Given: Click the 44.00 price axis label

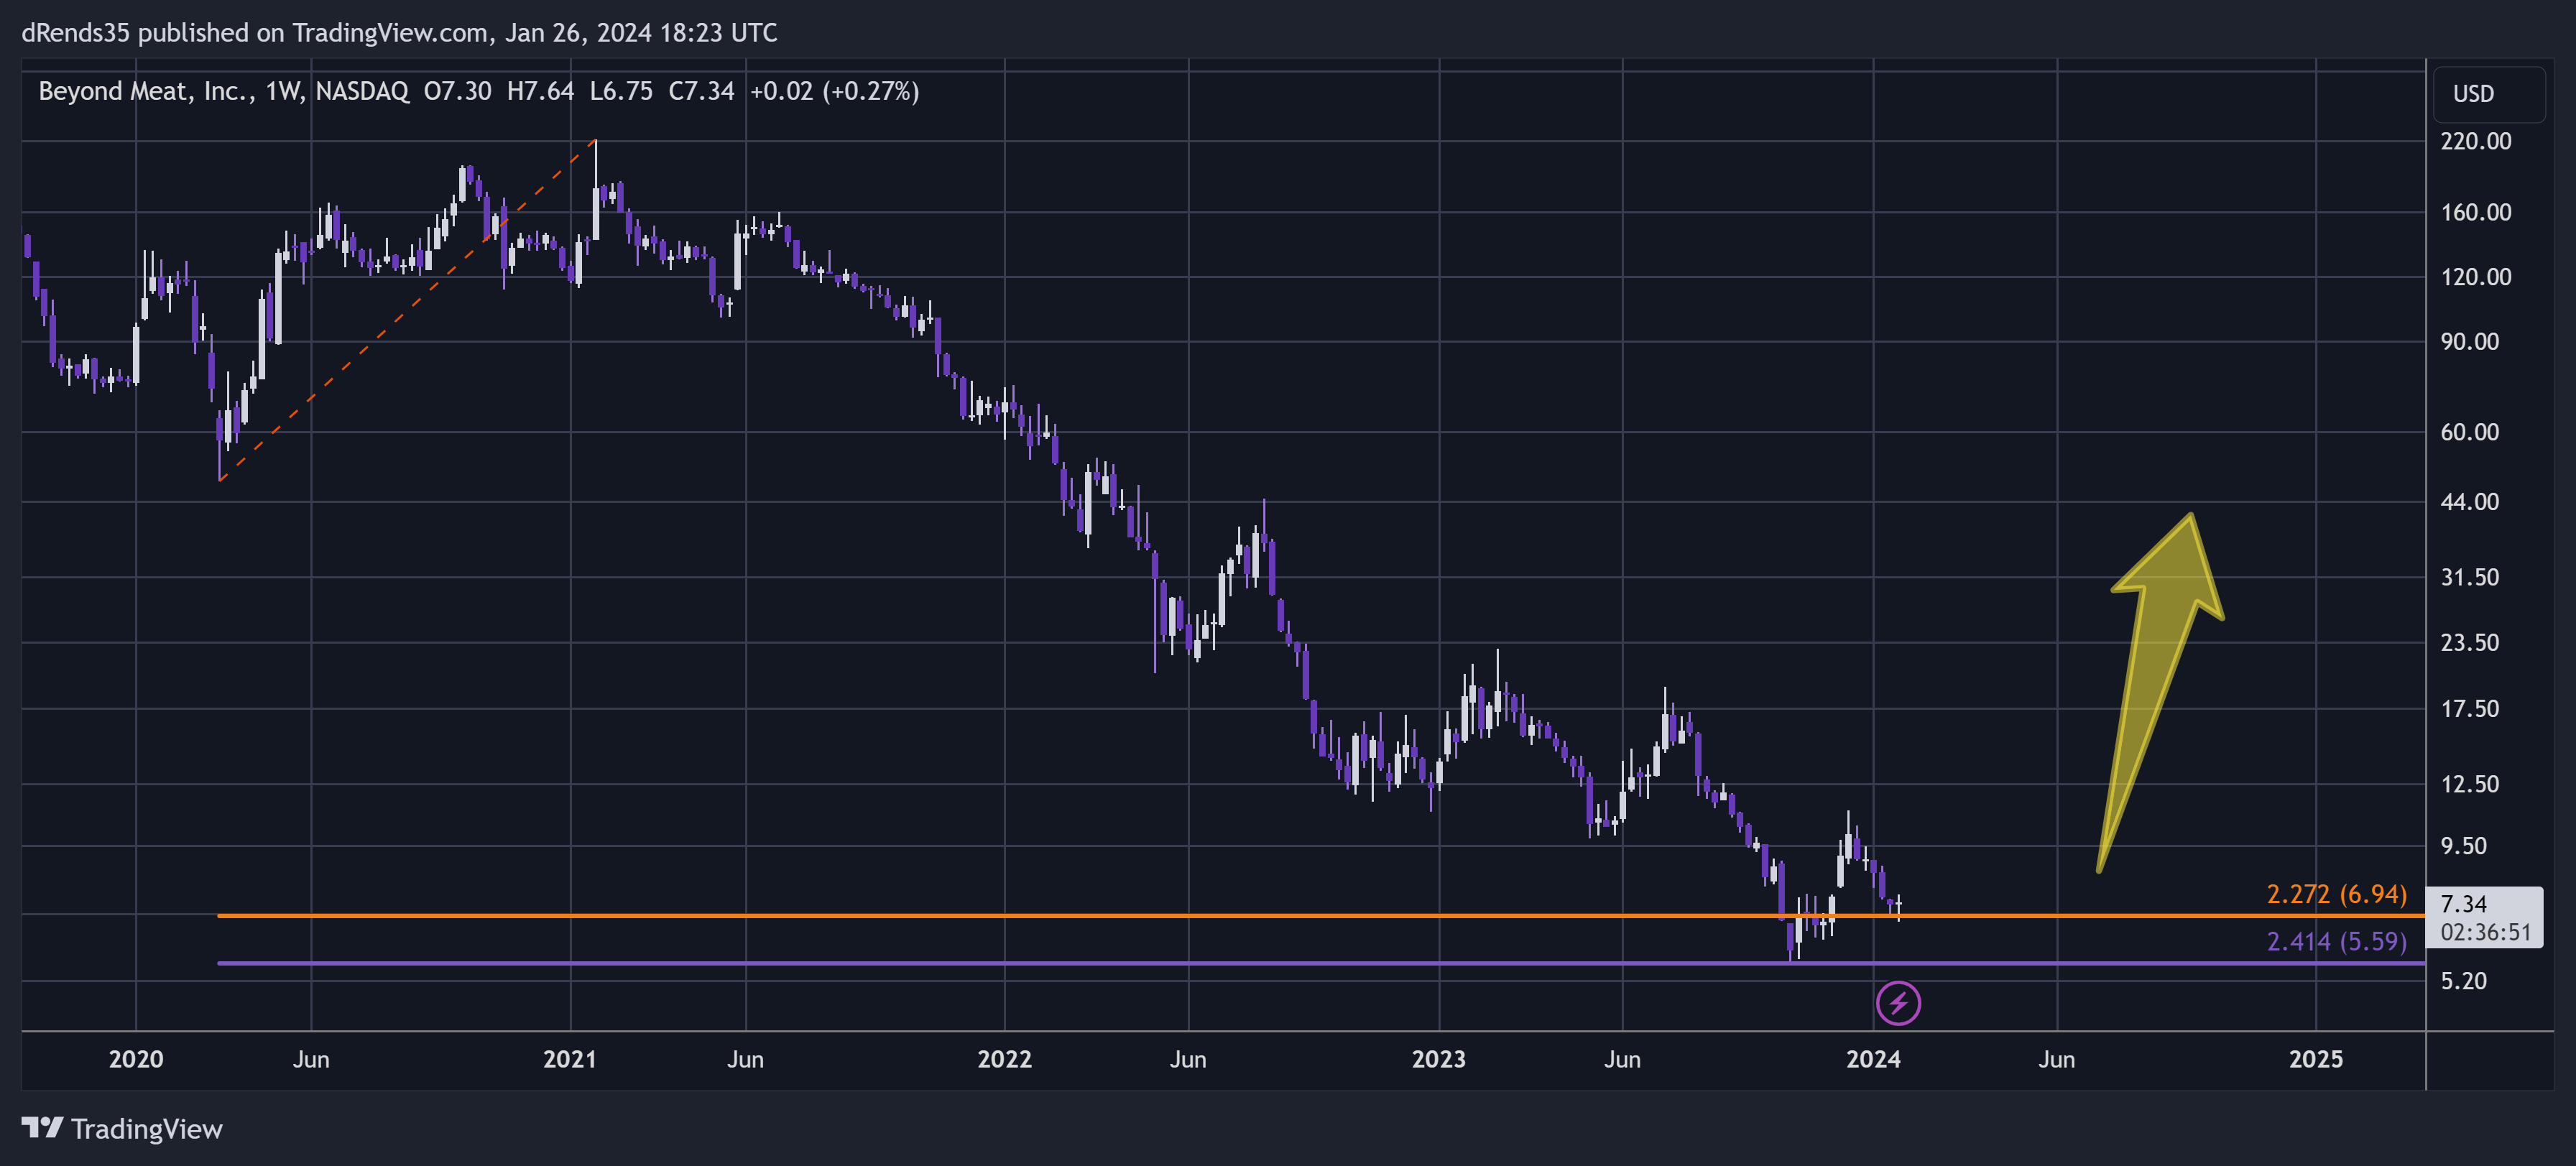Looking at the screenshot, I should [2469, 502].
